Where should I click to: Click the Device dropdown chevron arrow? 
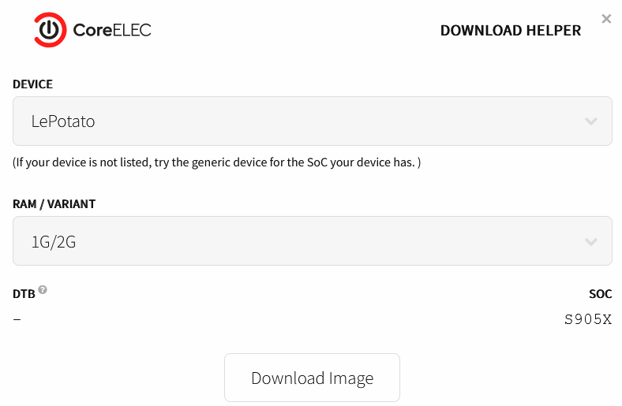click(590, 121)
